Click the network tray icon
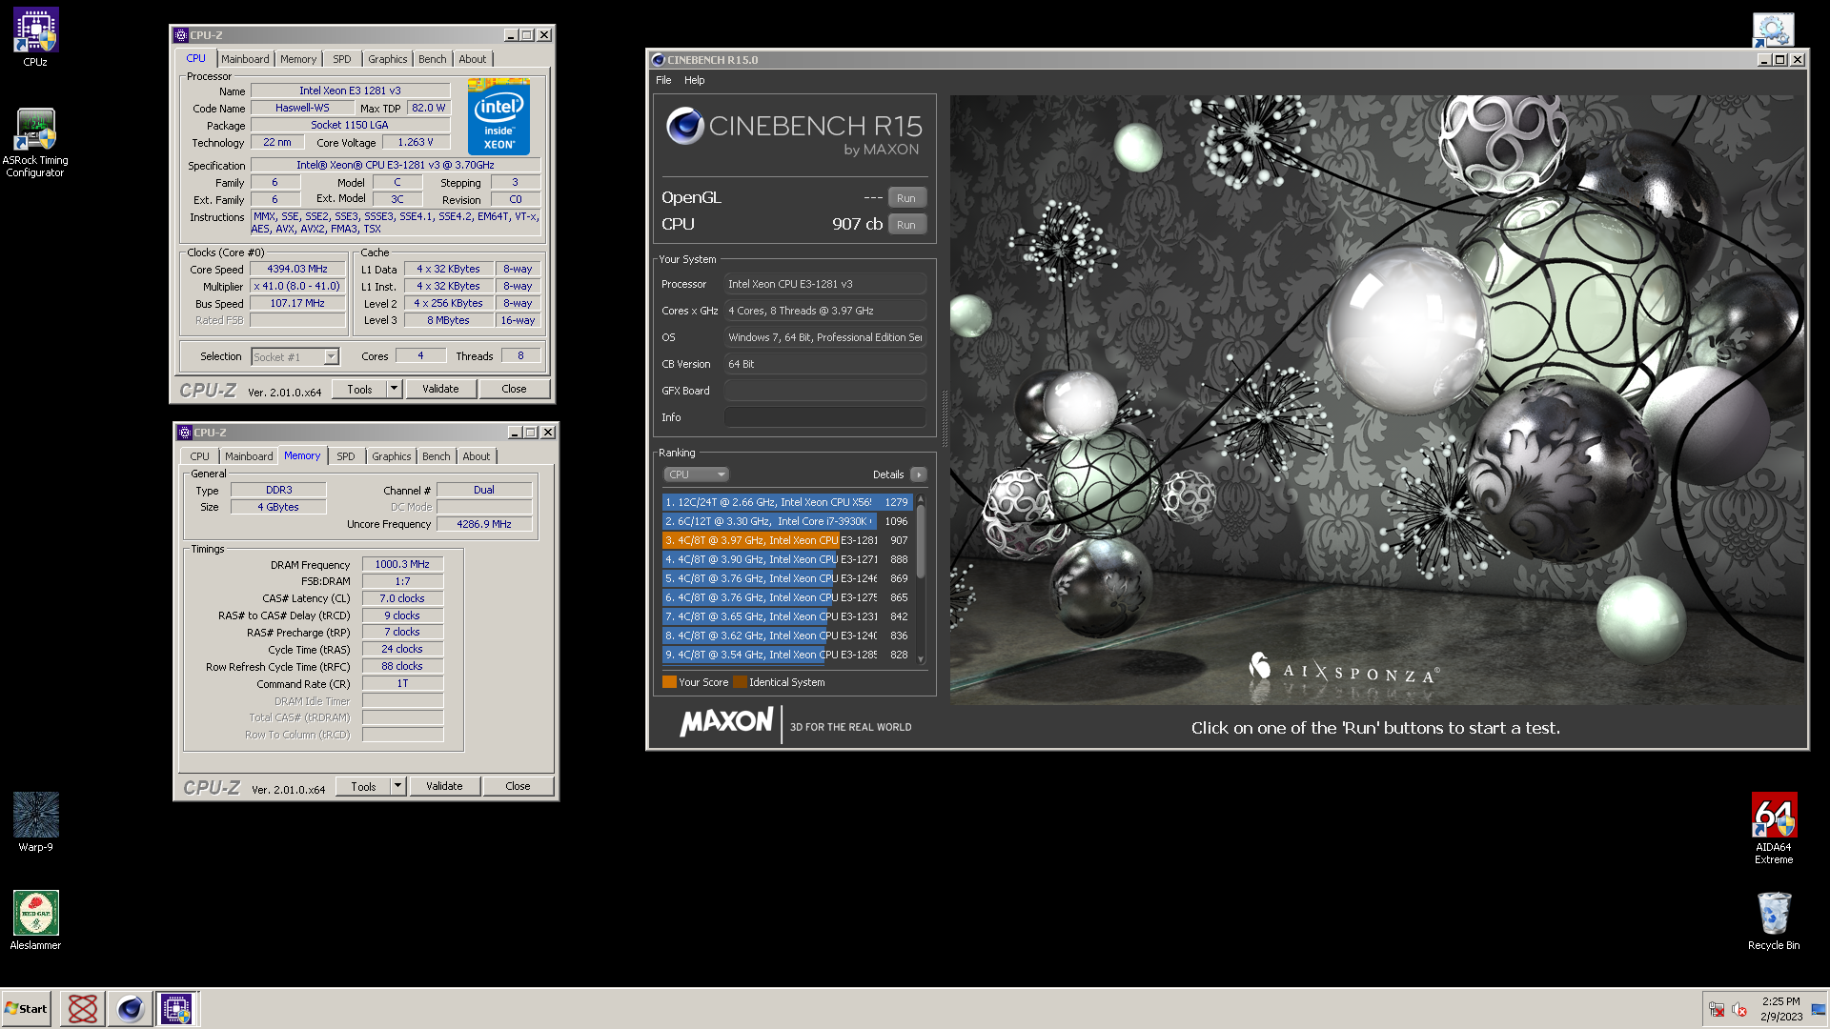The width and height of the screenshot is (1830, 1029). coord(1717,1010)
